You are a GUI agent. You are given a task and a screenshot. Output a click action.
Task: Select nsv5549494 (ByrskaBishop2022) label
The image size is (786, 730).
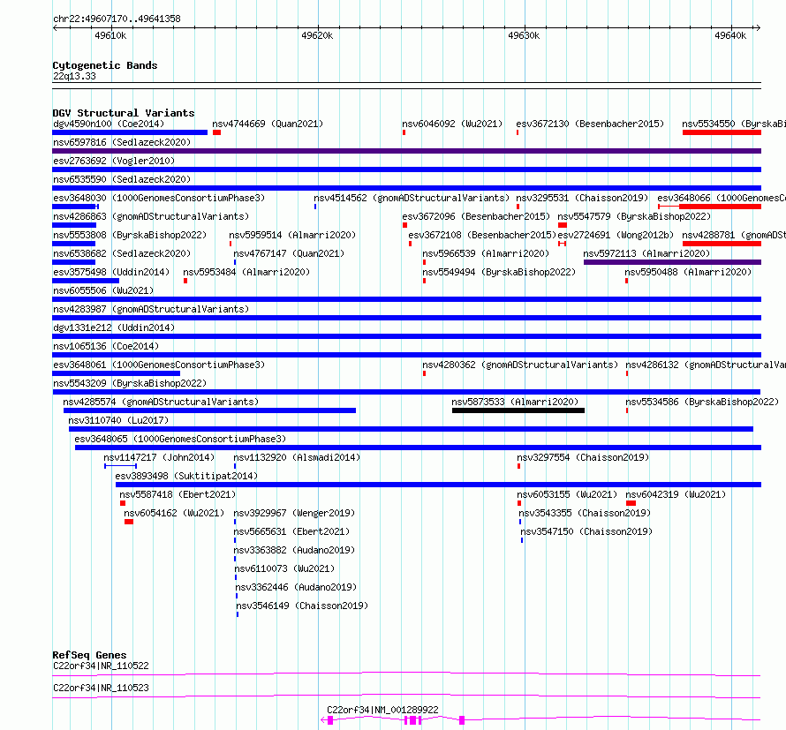coord(499,272)
